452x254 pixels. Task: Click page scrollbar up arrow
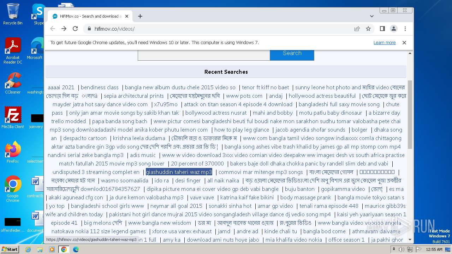(x=410, y=53)
